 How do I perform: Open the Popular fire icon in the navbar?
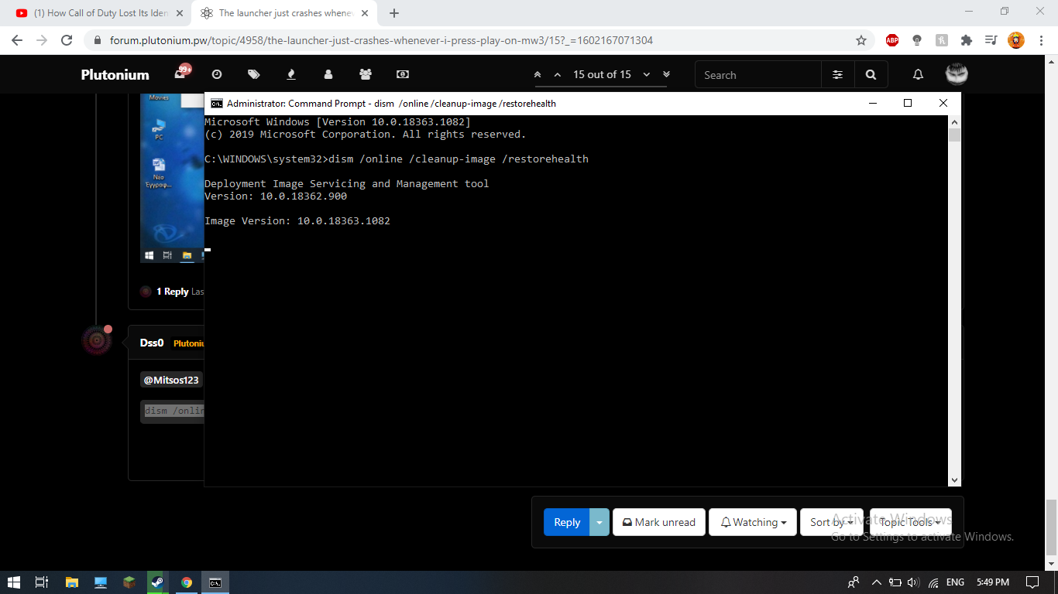[x=291, y=74]
